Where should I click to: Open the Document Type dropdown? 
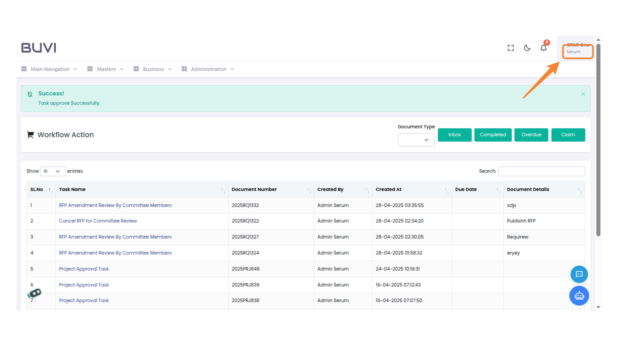coord(416,140)
